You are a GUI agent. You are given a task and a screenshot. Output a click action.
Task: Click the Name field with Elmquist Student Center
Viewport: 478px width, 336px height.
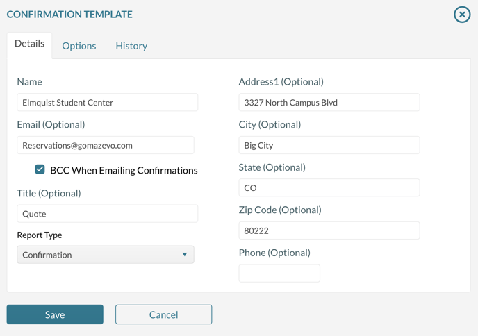click(x=107, y=102)
